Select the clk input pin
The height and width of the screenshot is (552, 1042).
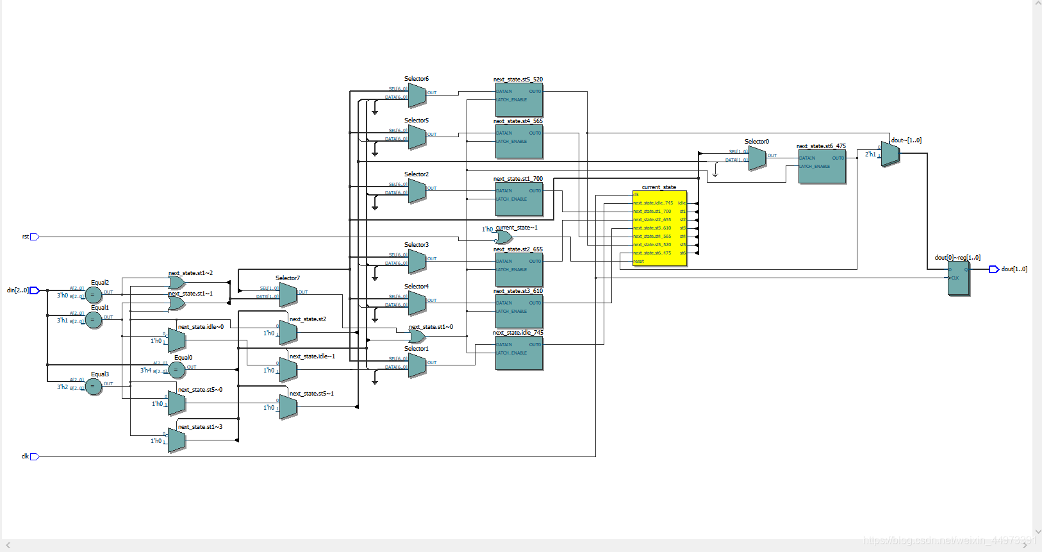(x=35, y=456)
